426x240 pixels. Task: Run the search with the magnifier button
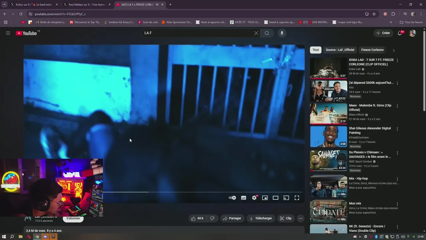coord(267,33)
